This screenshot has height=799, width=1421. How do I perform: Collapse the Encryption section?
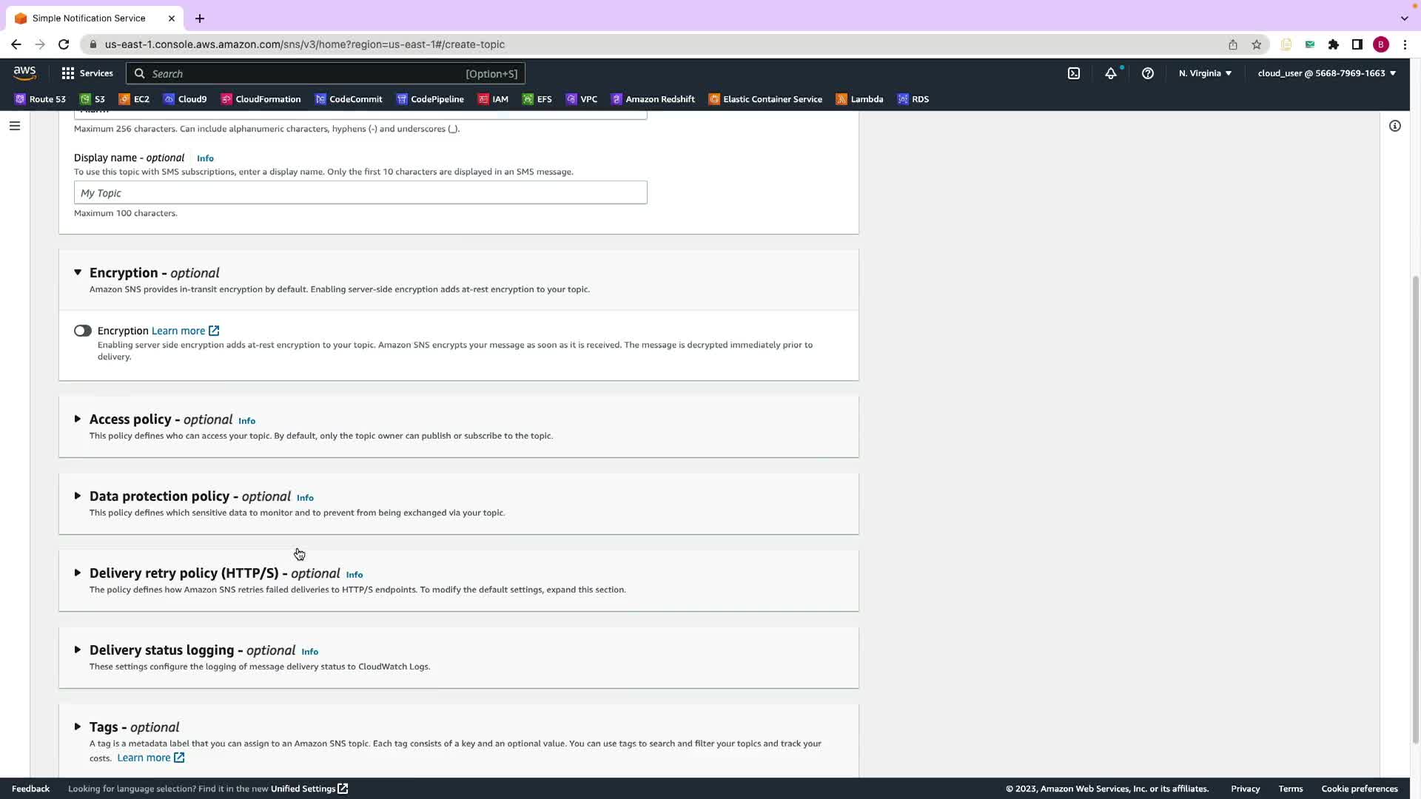pos(78,273)
